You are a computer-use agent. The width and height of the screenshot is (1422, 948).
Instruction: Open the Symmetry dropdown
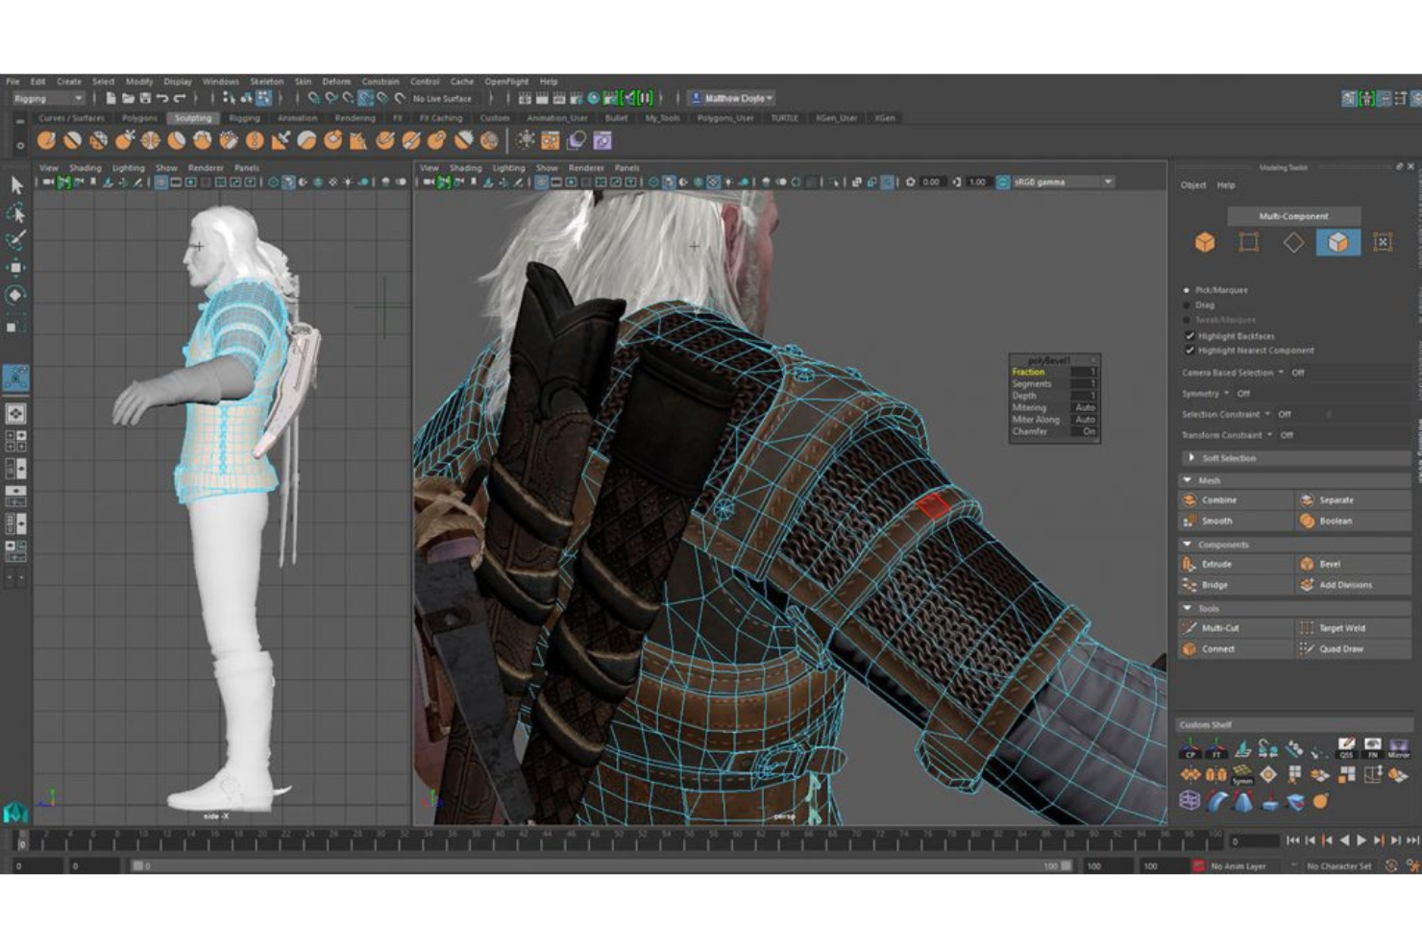1227,394
